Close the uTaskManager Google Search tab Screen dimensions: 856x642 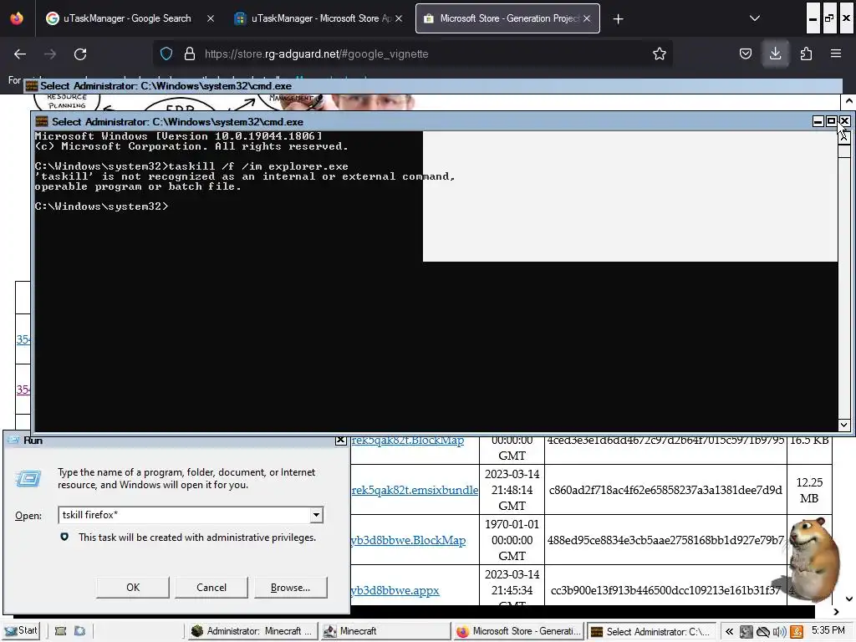[210, 18]
